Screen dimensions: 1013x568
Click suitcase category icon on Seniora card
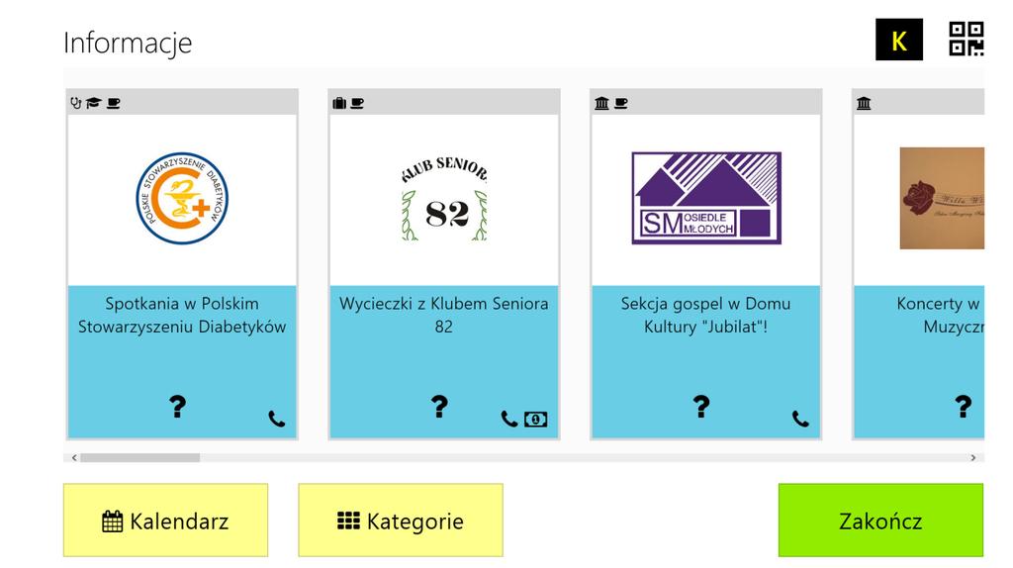[339, 103]
